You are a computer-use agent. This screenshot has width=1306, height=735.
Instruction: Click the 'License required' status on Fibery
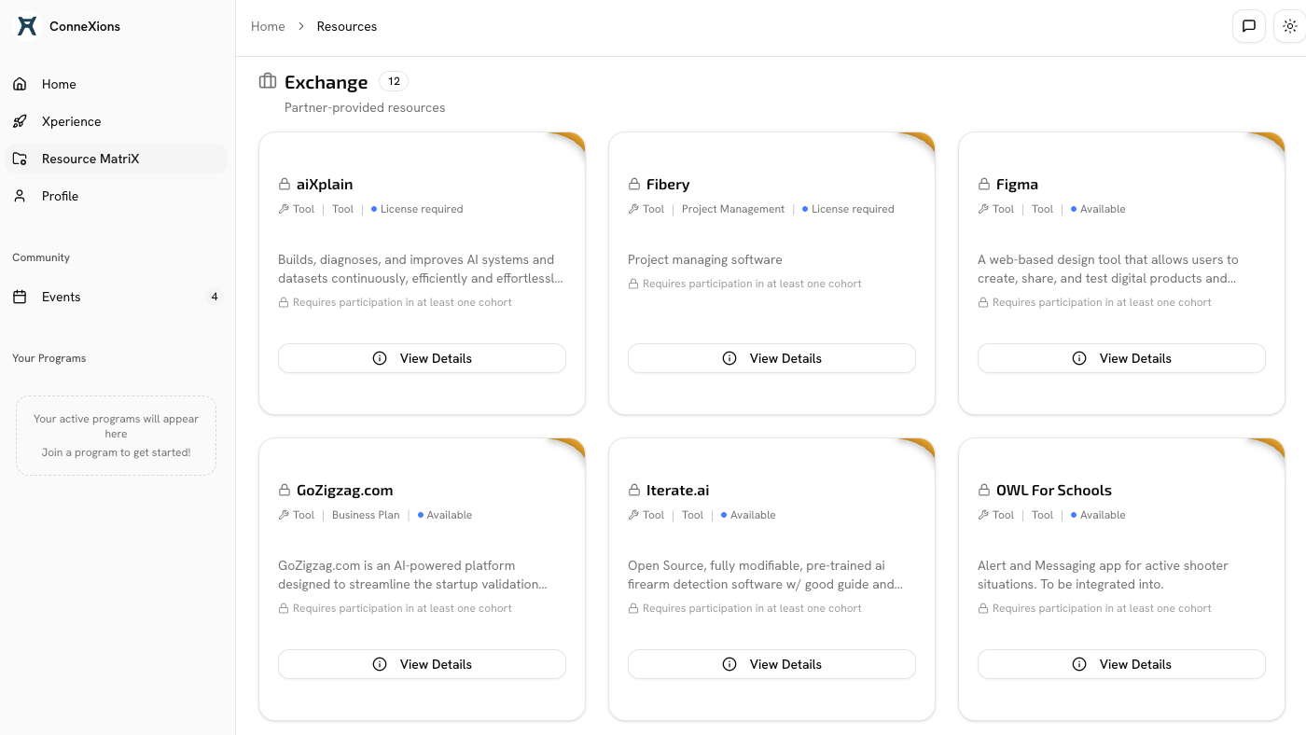(x=848, y=209)
